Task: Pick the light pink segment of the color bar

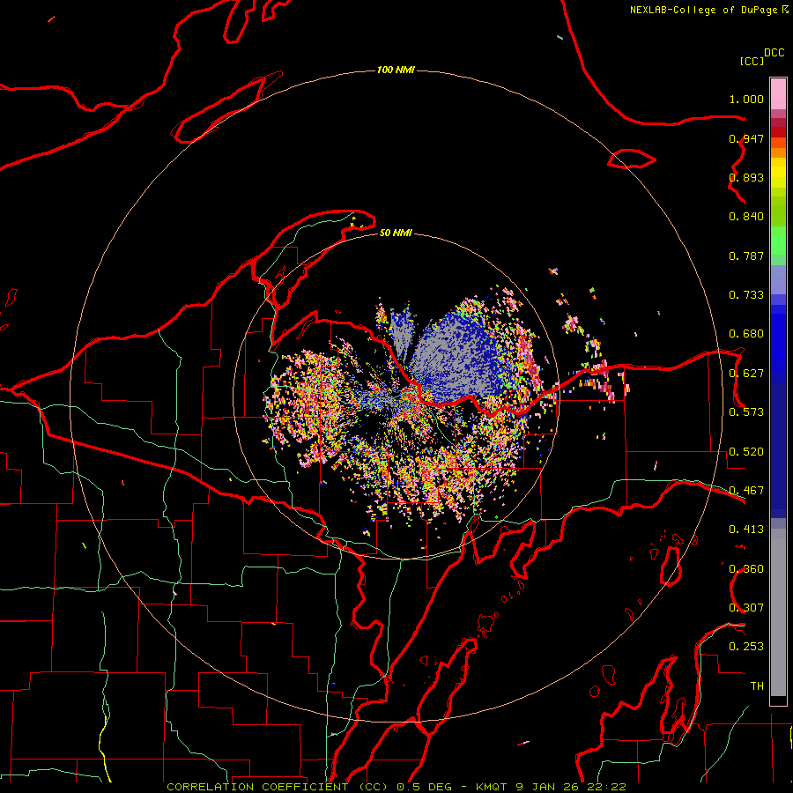Action: coord(778,94)
